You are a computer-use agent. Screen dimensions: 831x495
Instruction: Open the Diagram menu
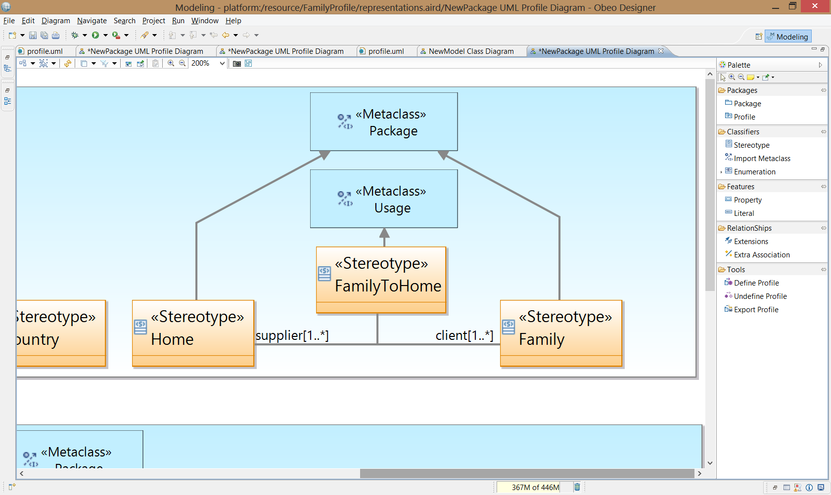pos(56,21)
